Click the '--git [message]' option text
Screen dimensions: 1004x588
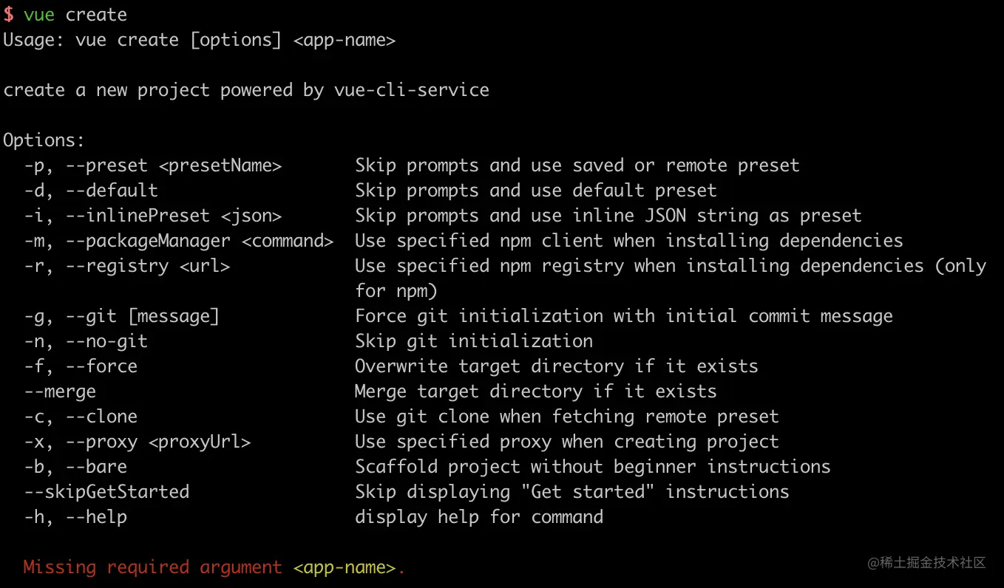coord(143,316)
